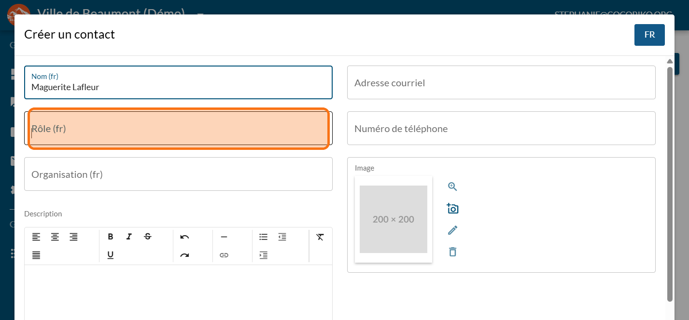This screenshot has height=320, width=689.
Task: Focus the Organisation (fr) field
Action: [x=178, y=174]
